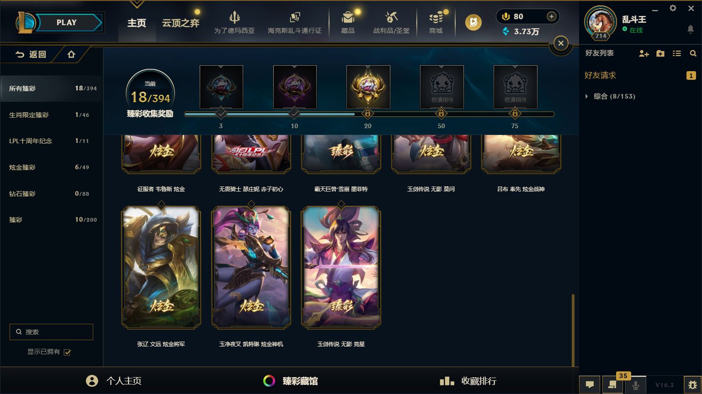Open friend list sort options icon
Viewport: 702px width, 394px height.
pos(677,53)
